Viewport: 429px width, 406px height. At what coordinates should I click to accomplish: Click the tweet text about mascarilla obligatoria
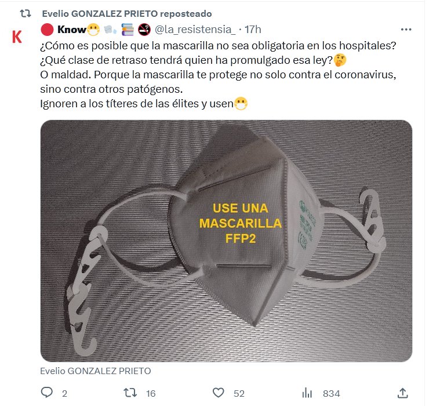(x=218, y=74)
